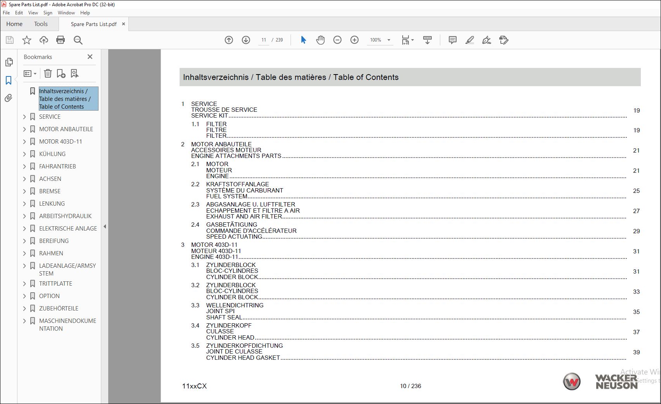Viewport: 661px width, 404px height.
Task: Zoom out with the minus circle
Action: click(337, 40)
